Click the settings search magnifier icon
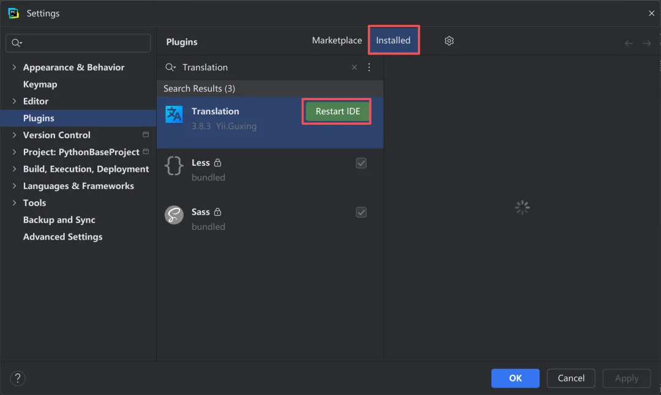This screenshot has width=661, height=395. [x=17, y=43]
